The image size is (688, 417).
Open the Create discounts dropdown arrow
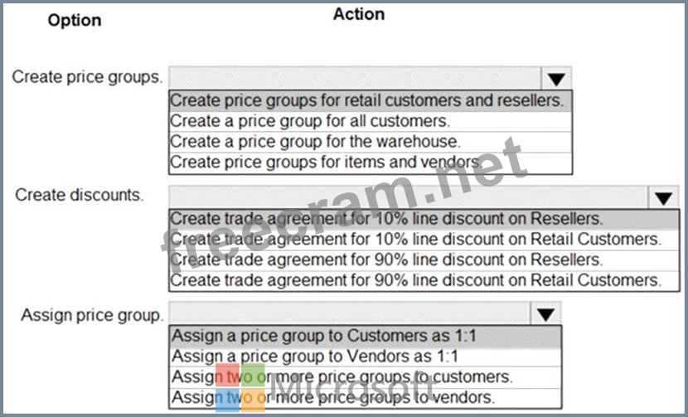point(663,198)
